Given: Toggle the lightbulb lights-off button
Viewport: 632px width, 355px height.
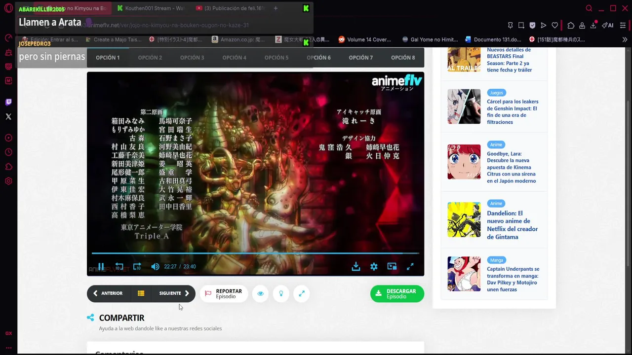Looking at the screenshot, I should pyautogui.click(x=281, y=293).
